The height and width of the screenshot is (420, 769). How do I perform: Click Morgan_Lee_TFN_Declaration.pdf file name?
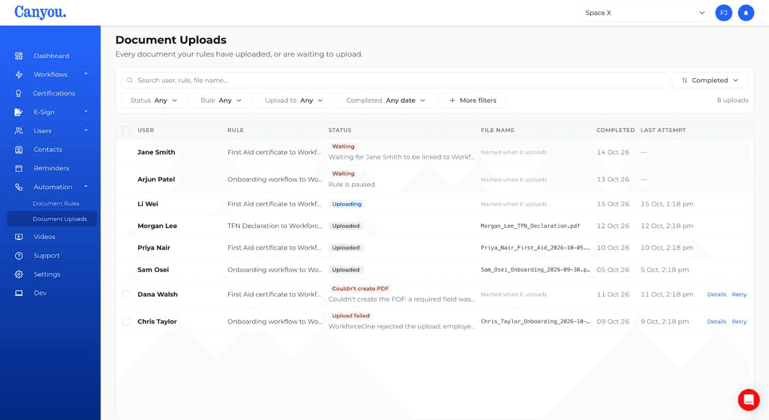coord(530,226)
